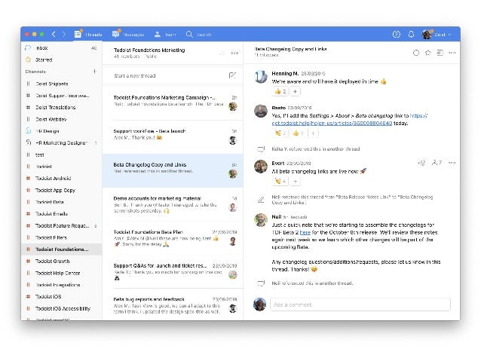Open the help question mark icon

(x=397, y=35)
